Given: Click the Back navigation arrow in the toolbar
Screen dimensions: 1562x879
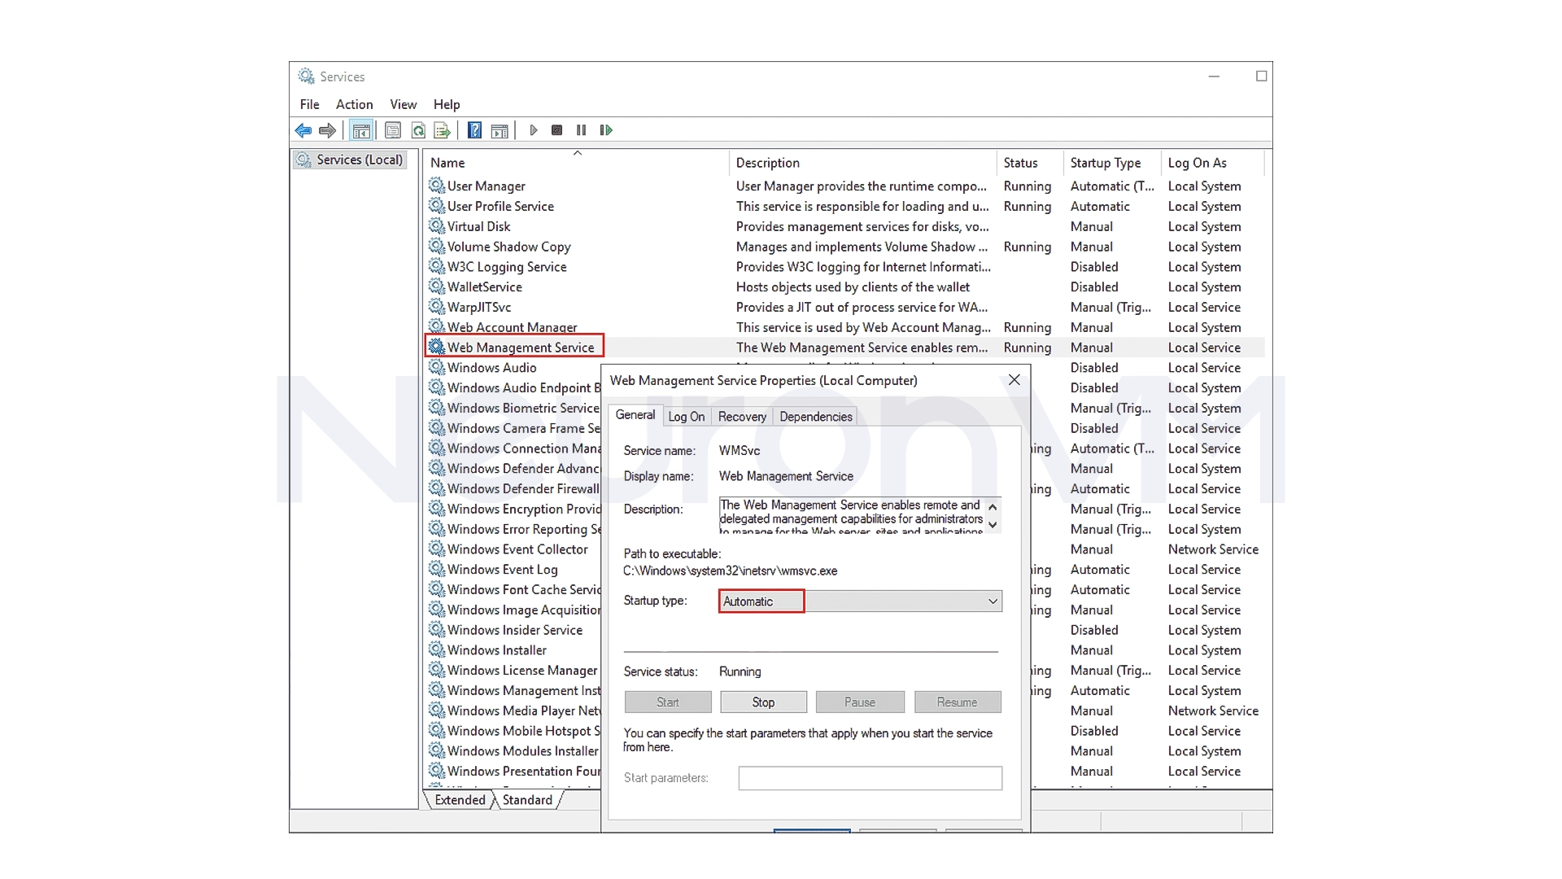Looking at the screenshot, I should click(x=303, y=130).
